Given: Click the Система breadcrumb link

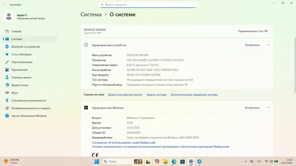Looking at the screenshot, I should (x=91, y=14).
